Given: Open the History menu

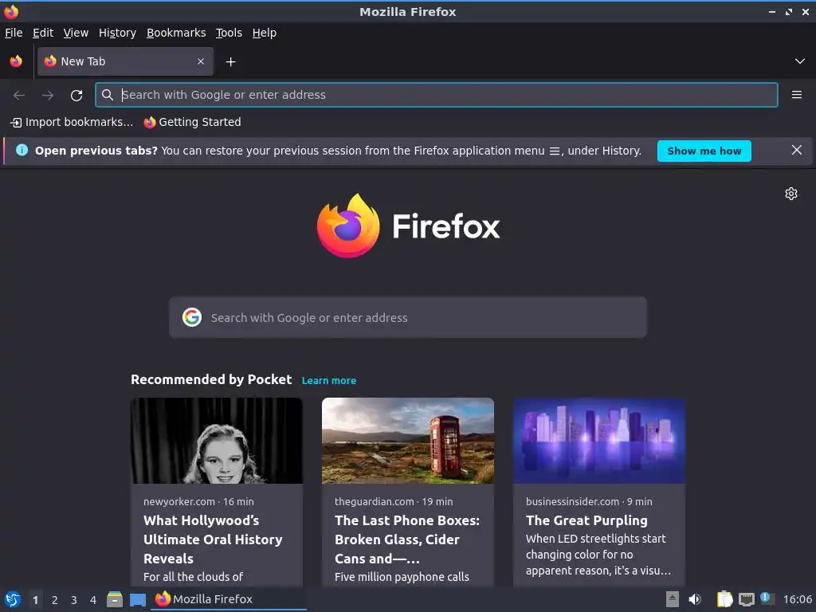Looking at the screenshot, I should 117,33.
